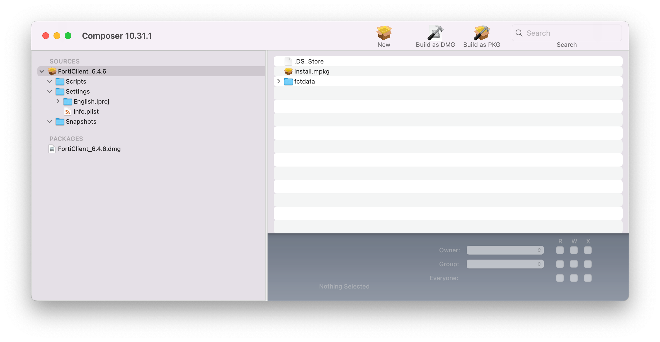Toggle Owner execute permission checkbox
This screenshot has width=660, height=342.
[x=588, y=250]
